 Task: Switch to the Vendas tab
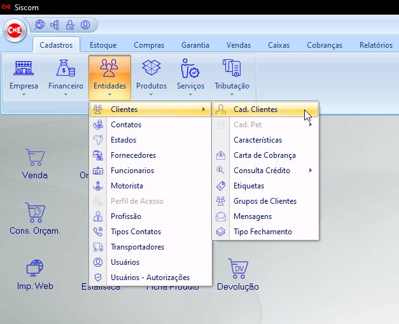239,45
